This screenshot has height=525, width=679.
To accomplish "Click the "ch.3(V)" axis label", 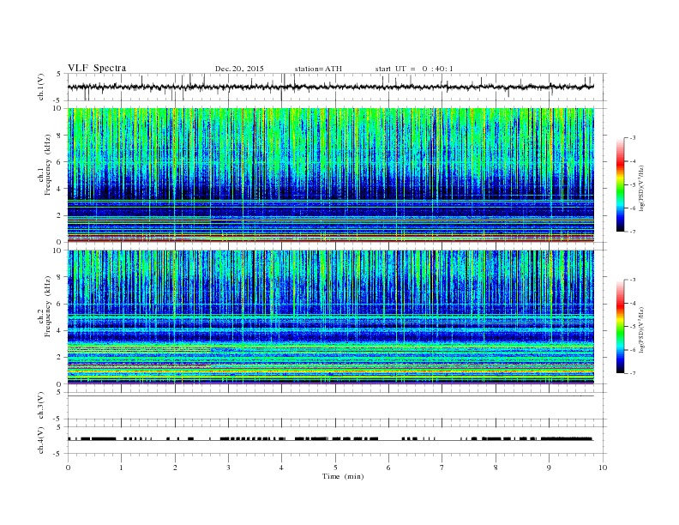I will [x=41, y=406].
